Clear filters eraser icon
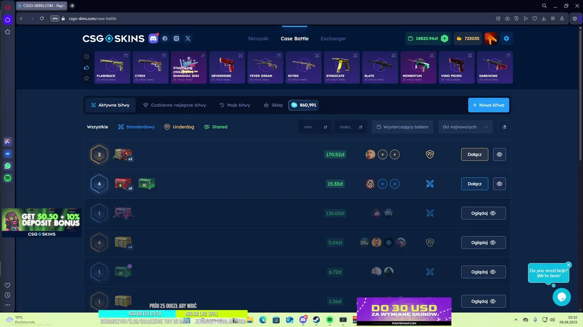The height and width of the screenshot is (327, 583). point(504,127)
